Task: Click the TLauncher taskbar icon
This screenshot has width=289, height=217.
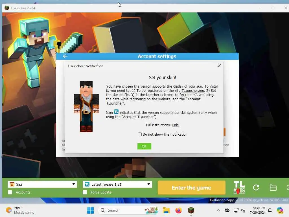Action: click(191, 210)
